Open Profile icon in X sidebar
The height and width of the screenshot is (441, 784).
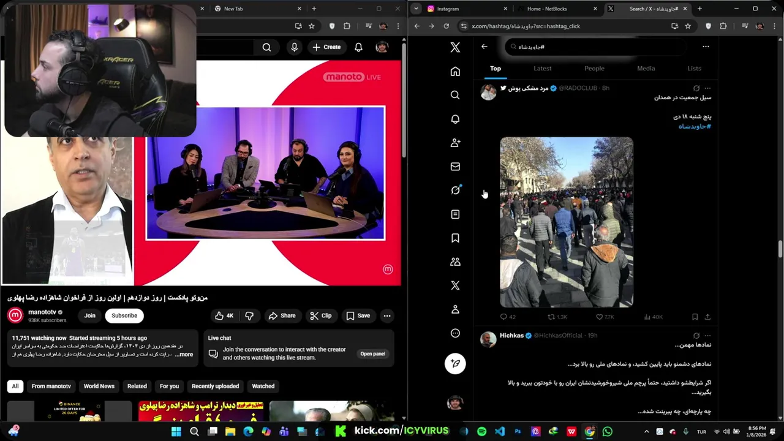(x=455, y=309)
